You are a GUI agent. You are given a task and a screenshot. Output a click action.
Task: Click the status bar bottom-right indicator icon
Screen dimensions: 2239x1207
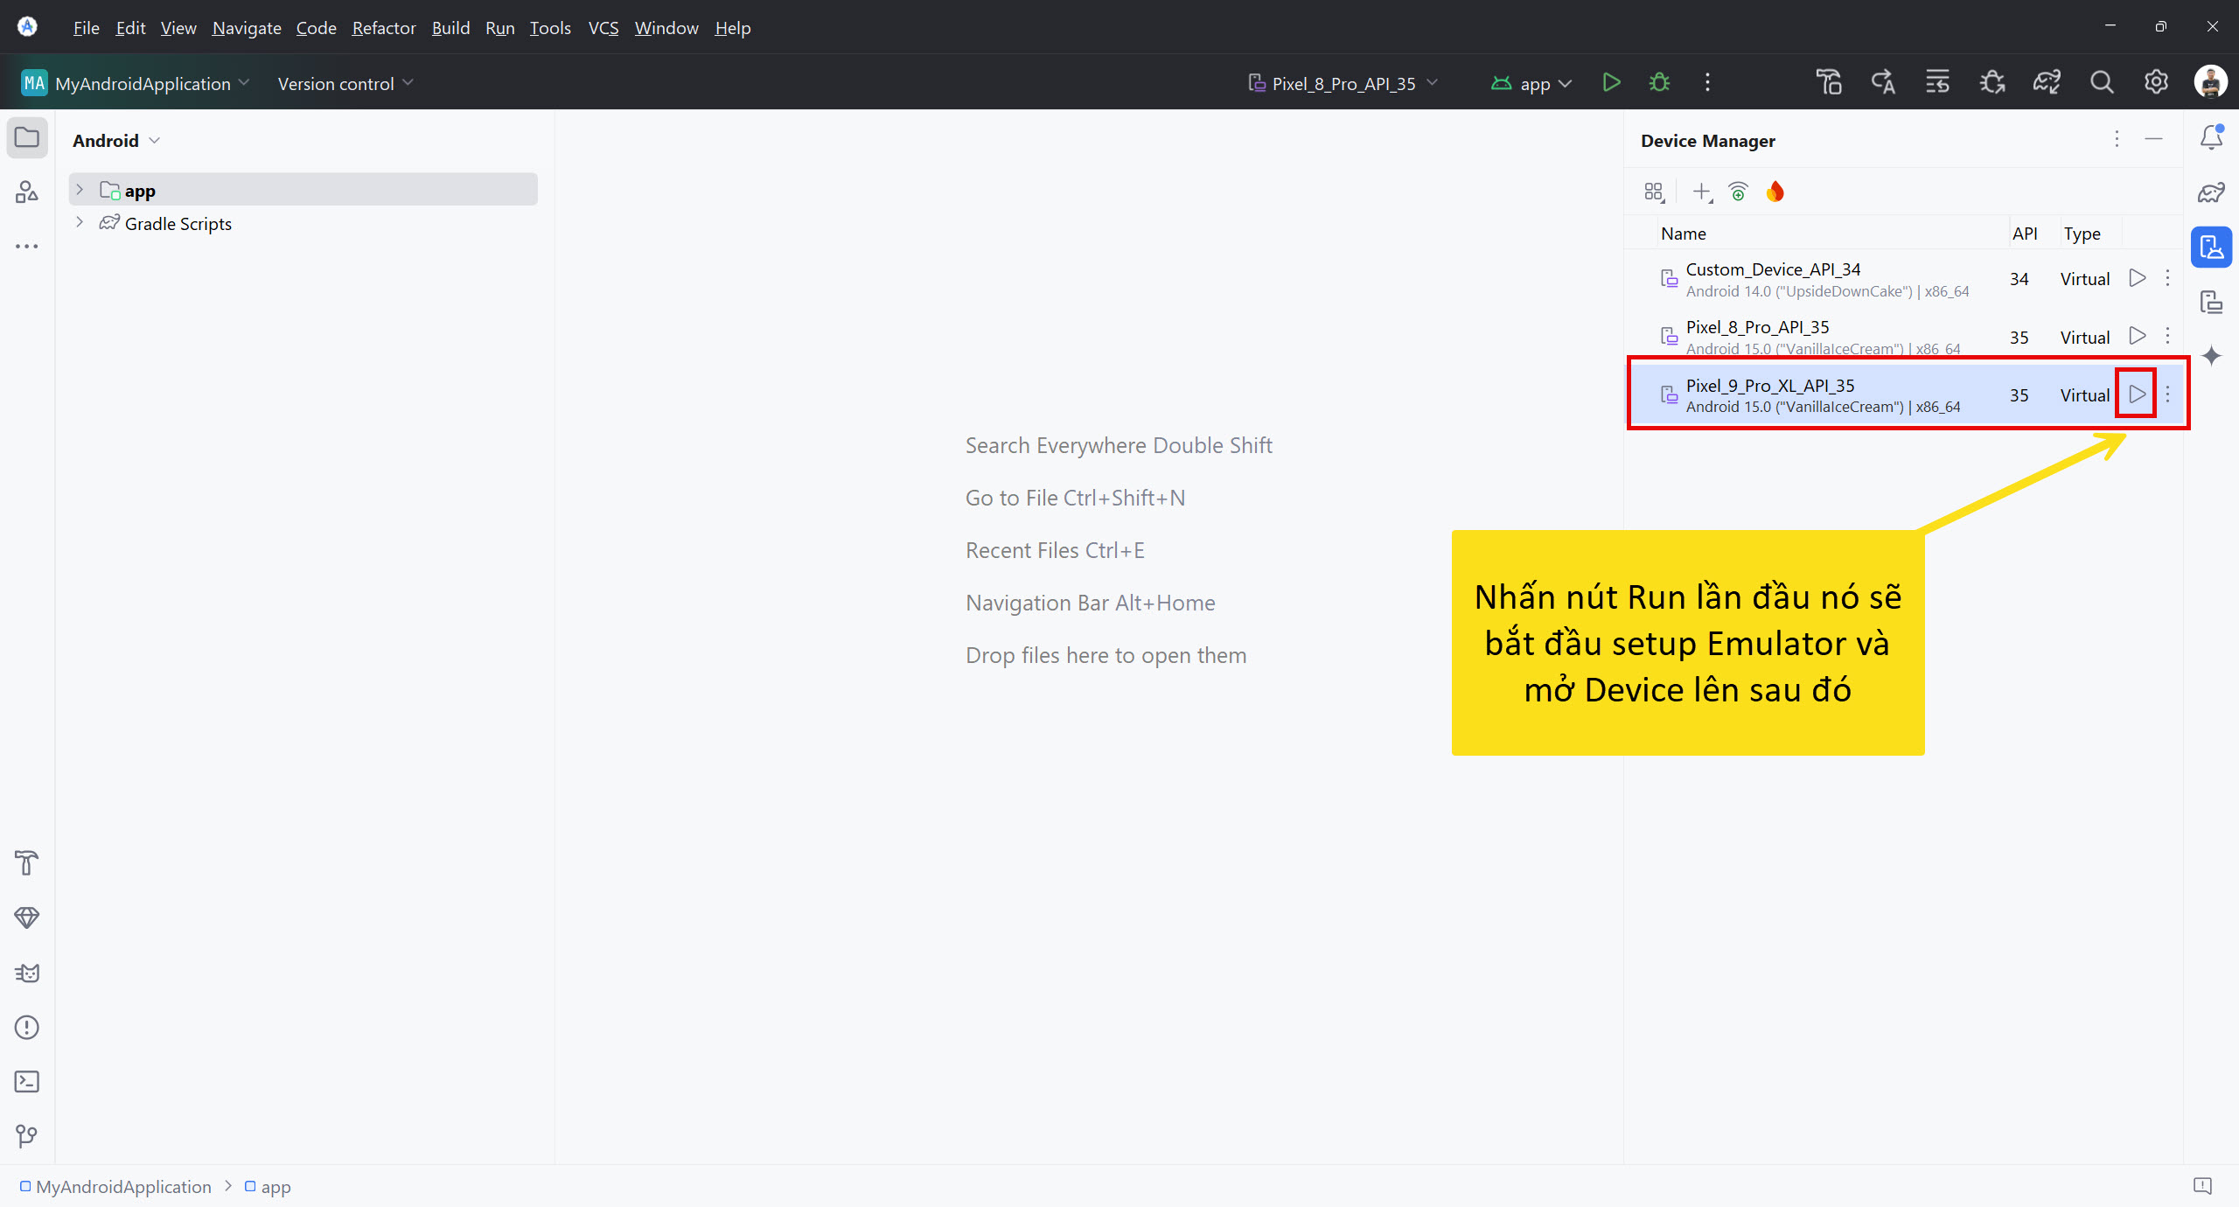pyautogui.click(x=2202, y=1186)
